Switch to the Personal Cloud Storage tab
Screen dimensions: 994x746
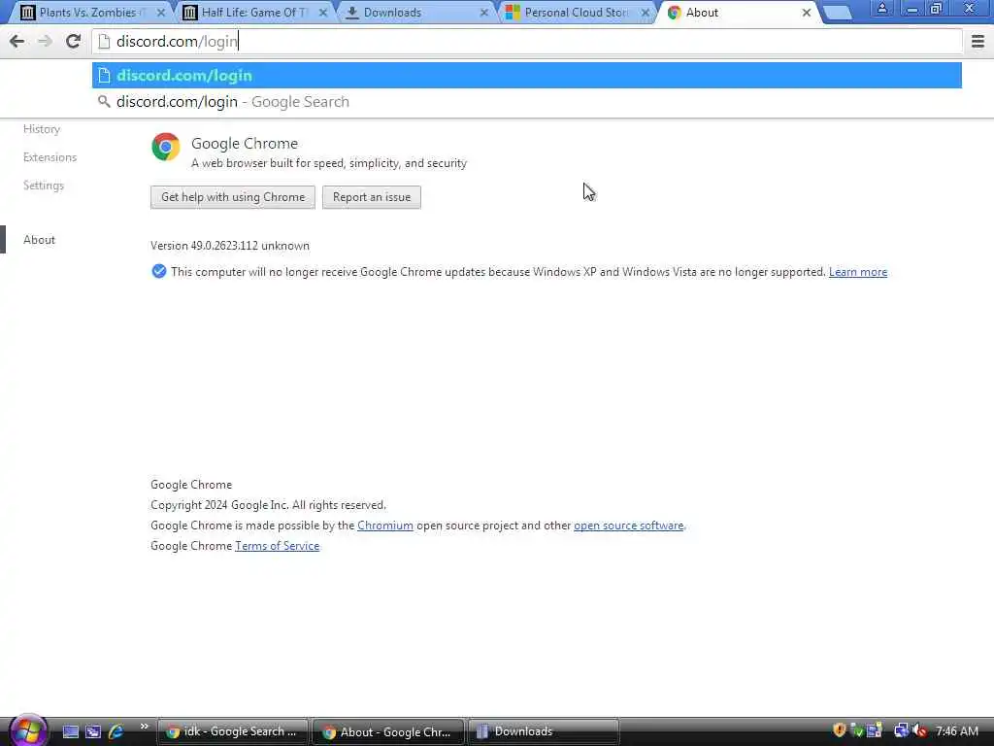578,12
